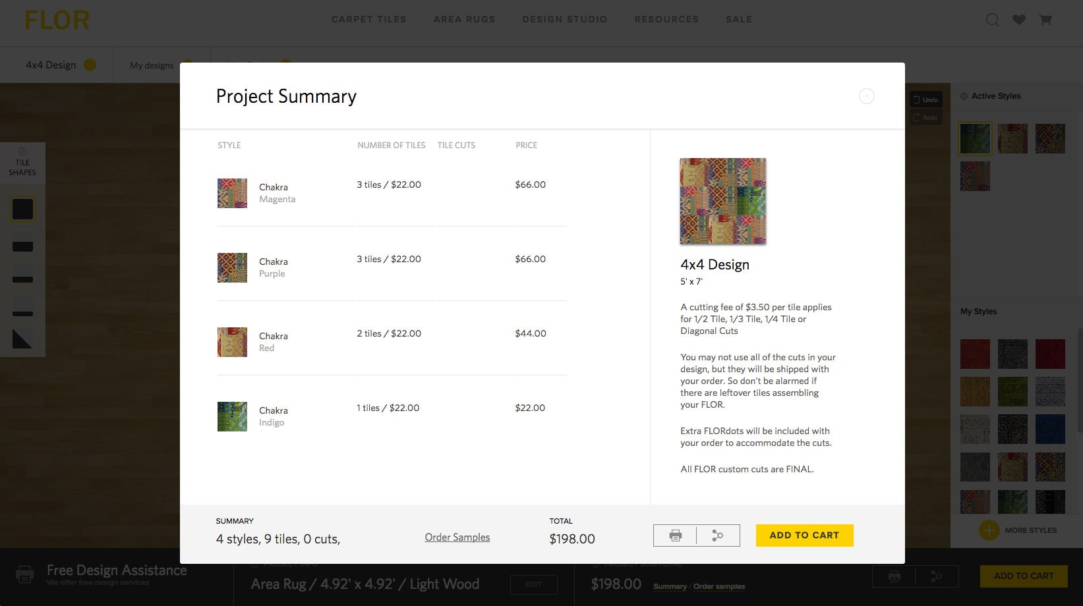Open favorites via the heart icon
1083x606 pixels.
click(x=1019, y=20)
